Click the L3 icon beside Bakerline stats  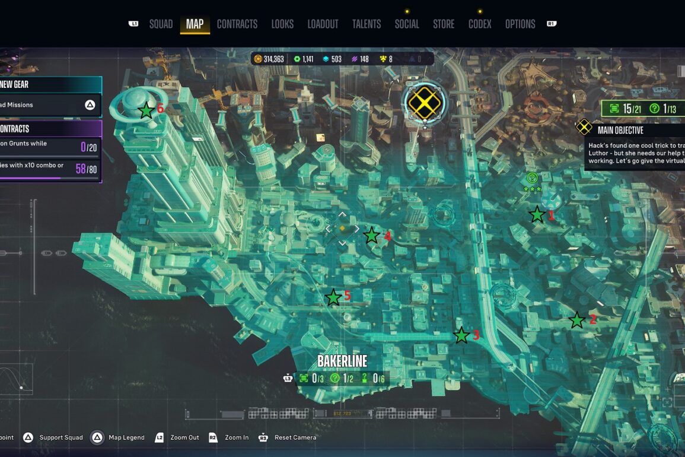288,378
